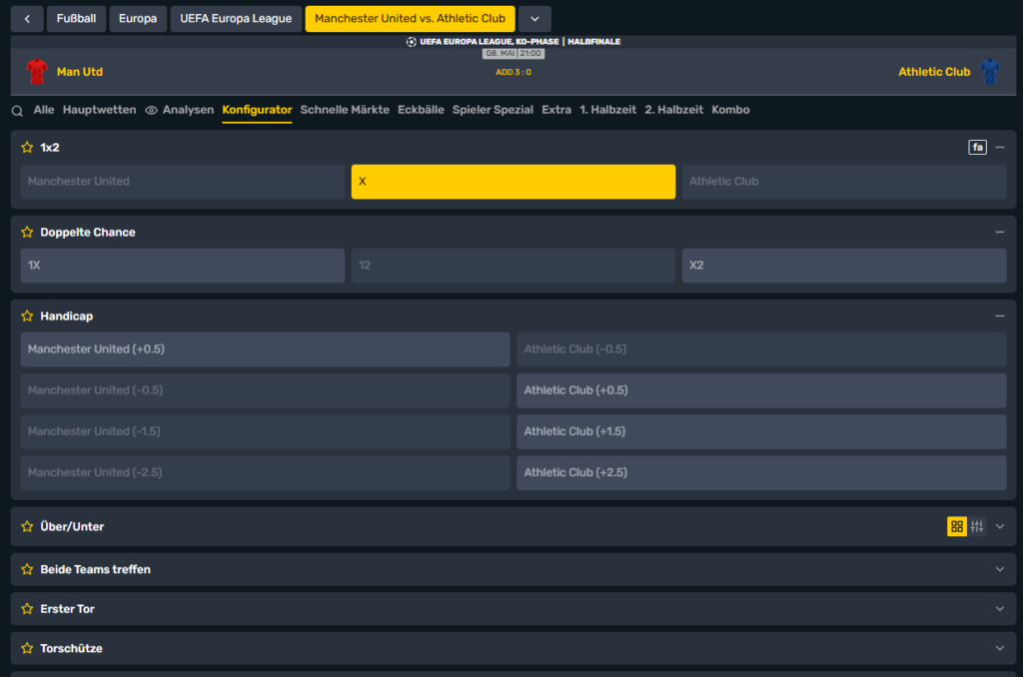
Task: Click the 'fa' icon in 1x2 header
Action: [977, 148]
